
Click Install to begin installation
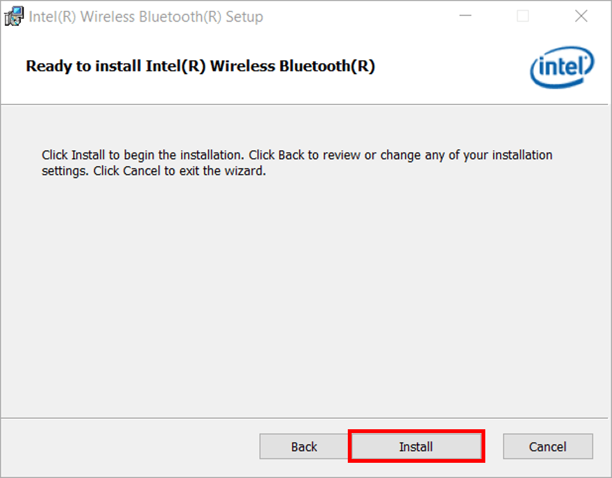tap(416, 446)
